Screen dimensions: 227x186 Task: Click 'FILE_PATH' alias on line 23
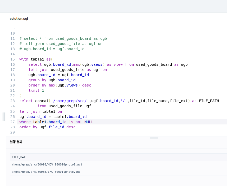tap(209, 101)
